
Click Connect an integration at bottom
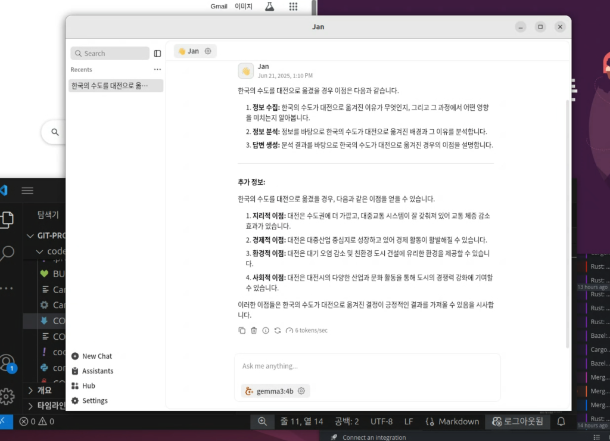374,437
